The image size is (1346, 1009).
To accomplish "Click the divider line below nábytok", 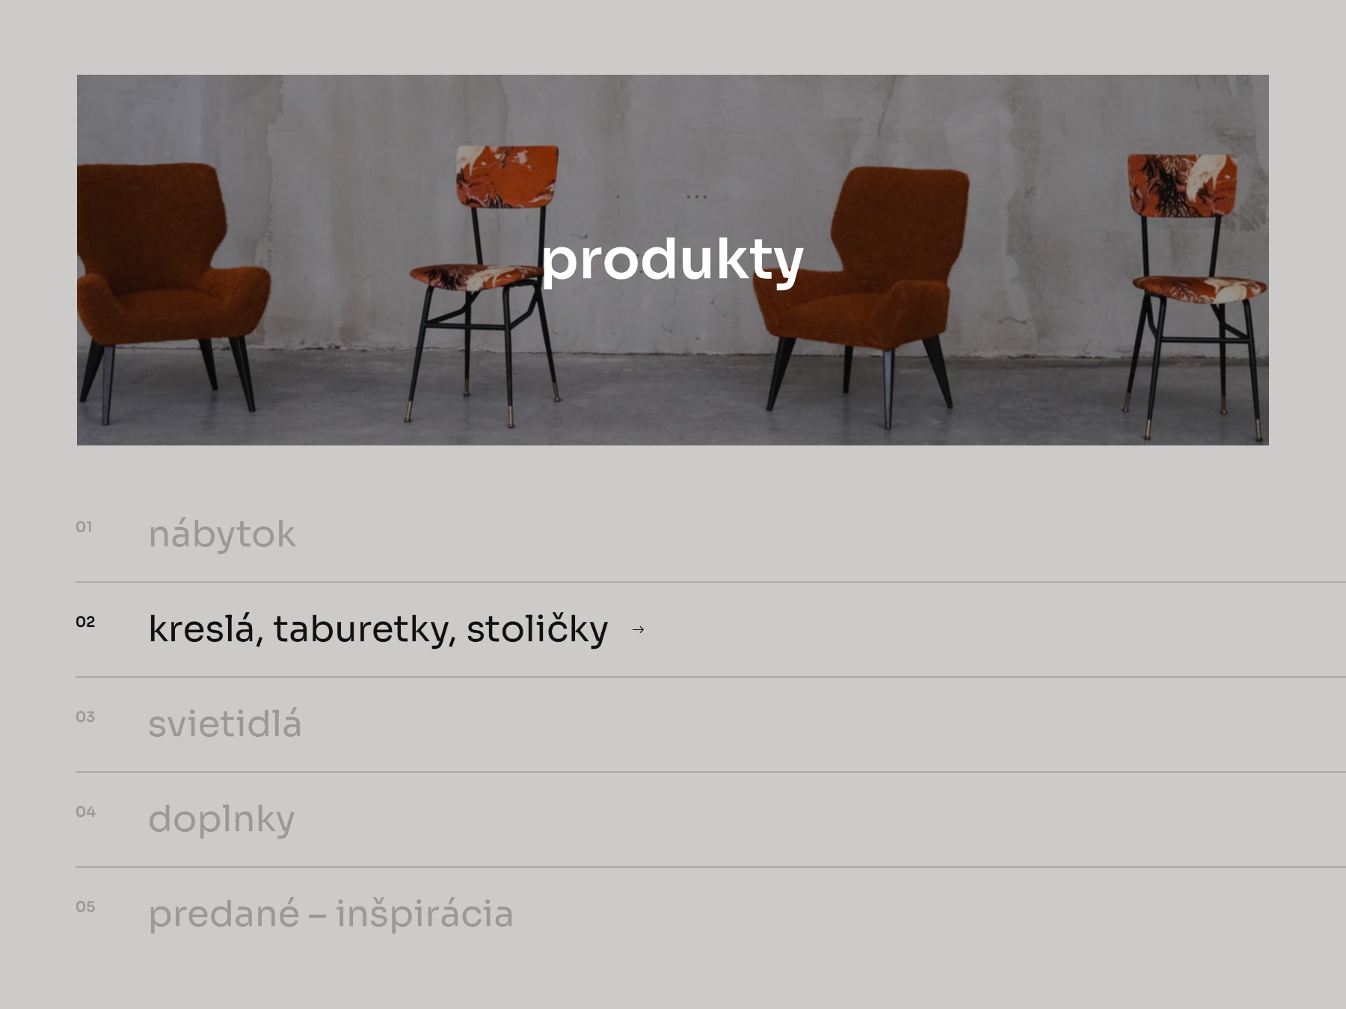I will 710,582.
